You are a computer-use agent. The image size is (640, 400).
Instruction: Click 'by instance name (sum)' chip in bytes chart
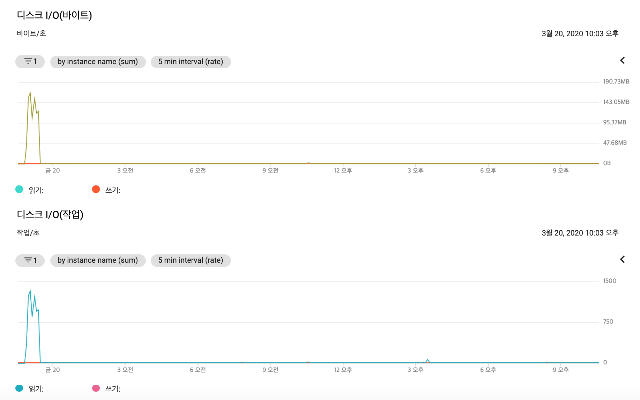pos(98,62)
